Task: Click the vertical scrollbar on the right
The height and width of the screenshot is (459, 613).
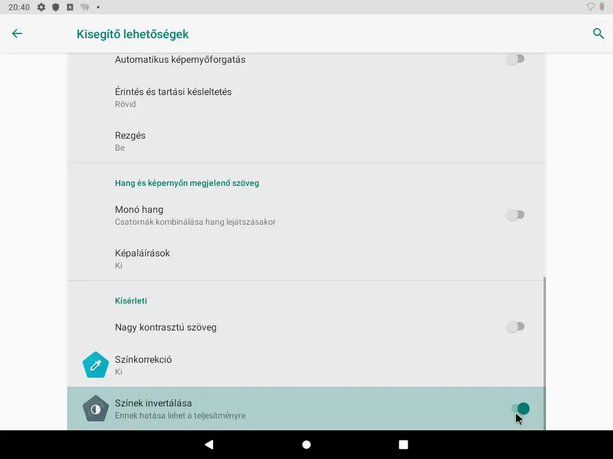Action: coord(545,354)
